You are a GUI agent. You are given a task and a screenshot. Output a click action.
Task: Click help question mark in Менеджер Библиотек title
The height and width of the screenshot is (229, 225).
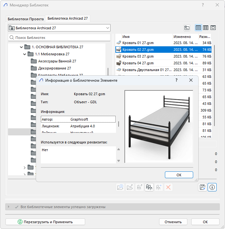coord(203,5)
